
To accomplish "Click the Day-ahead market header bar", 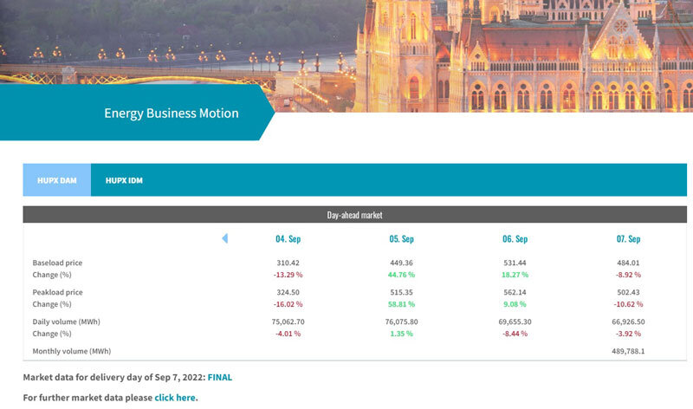I will 354,214.
